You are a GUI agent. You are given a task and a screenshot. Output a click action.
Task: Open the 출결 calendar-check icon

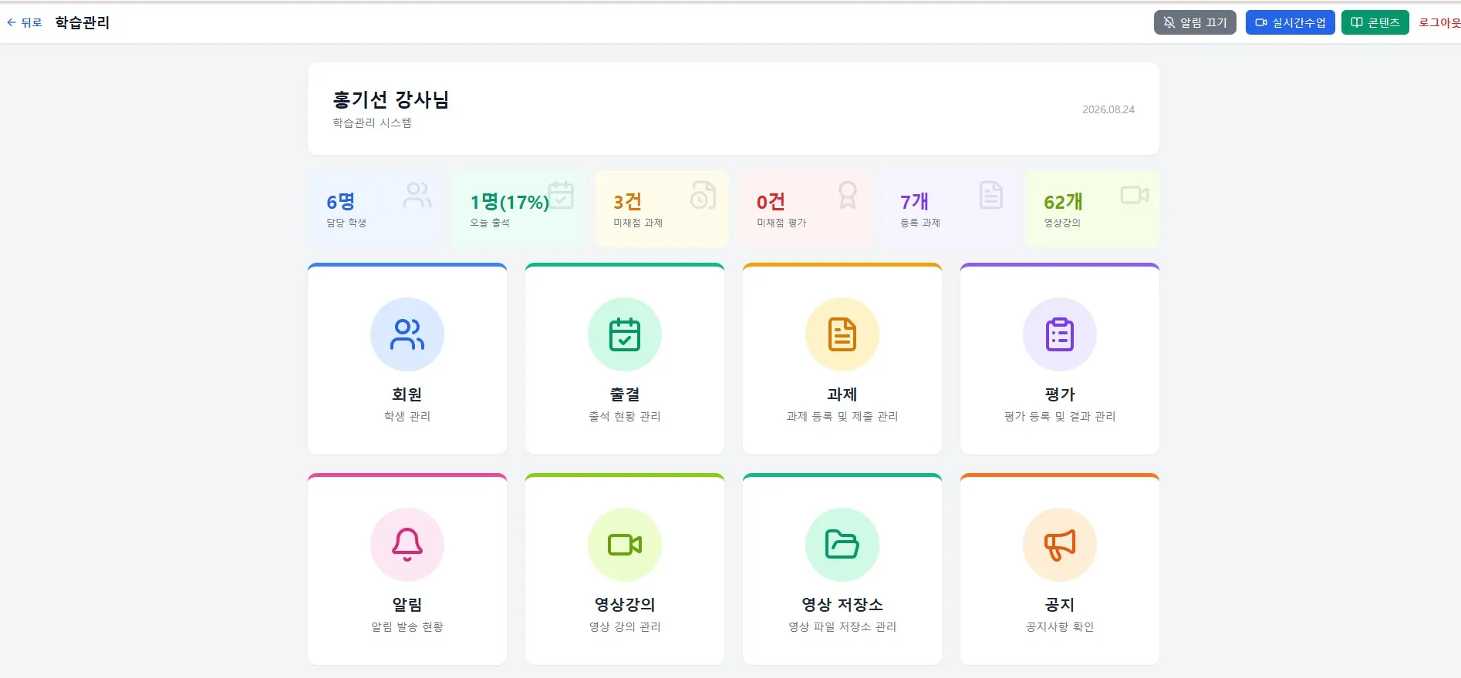625,334
